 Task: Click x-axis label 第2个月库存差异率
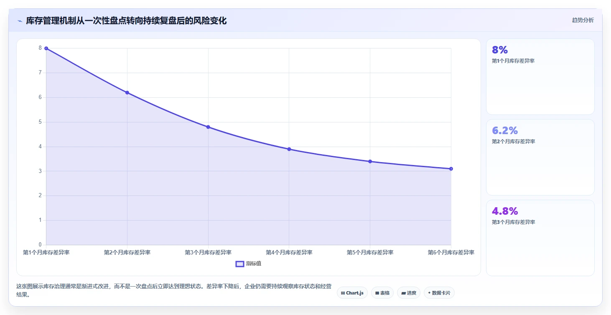tap(127, 253)
